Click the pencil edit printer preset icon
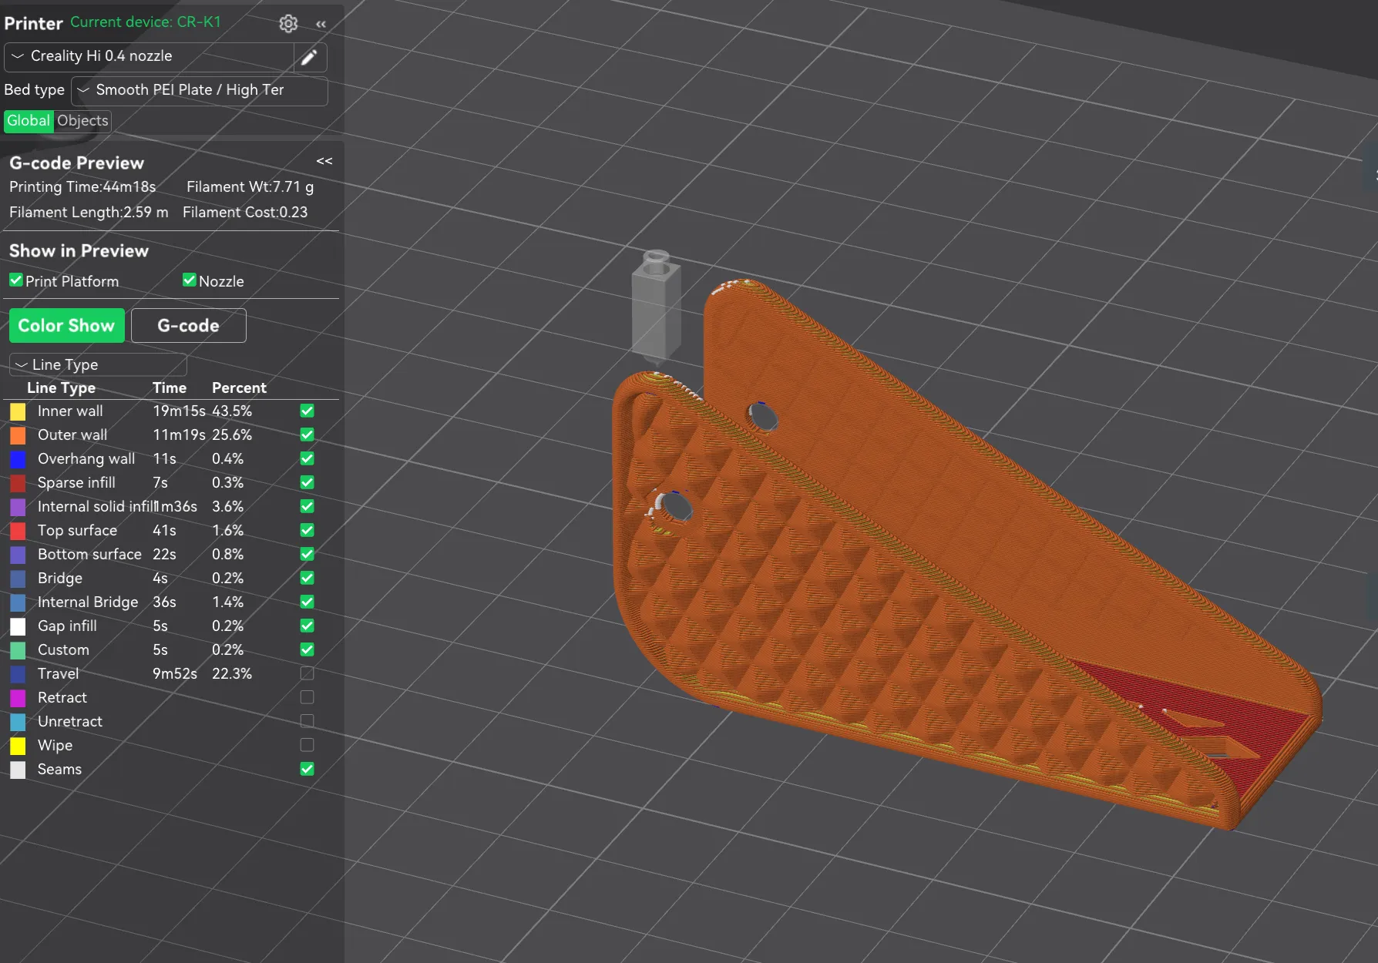1378x963 pixels. [309, 57]
